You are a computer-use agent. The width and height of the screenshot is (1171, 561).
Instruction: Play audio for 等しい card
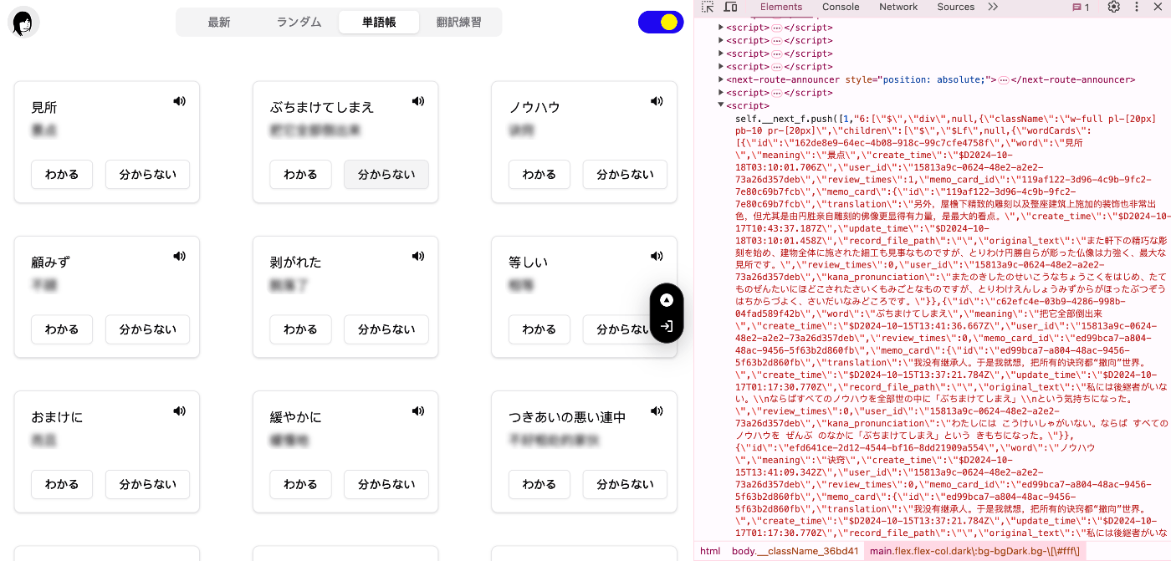(x=657, y=256)
